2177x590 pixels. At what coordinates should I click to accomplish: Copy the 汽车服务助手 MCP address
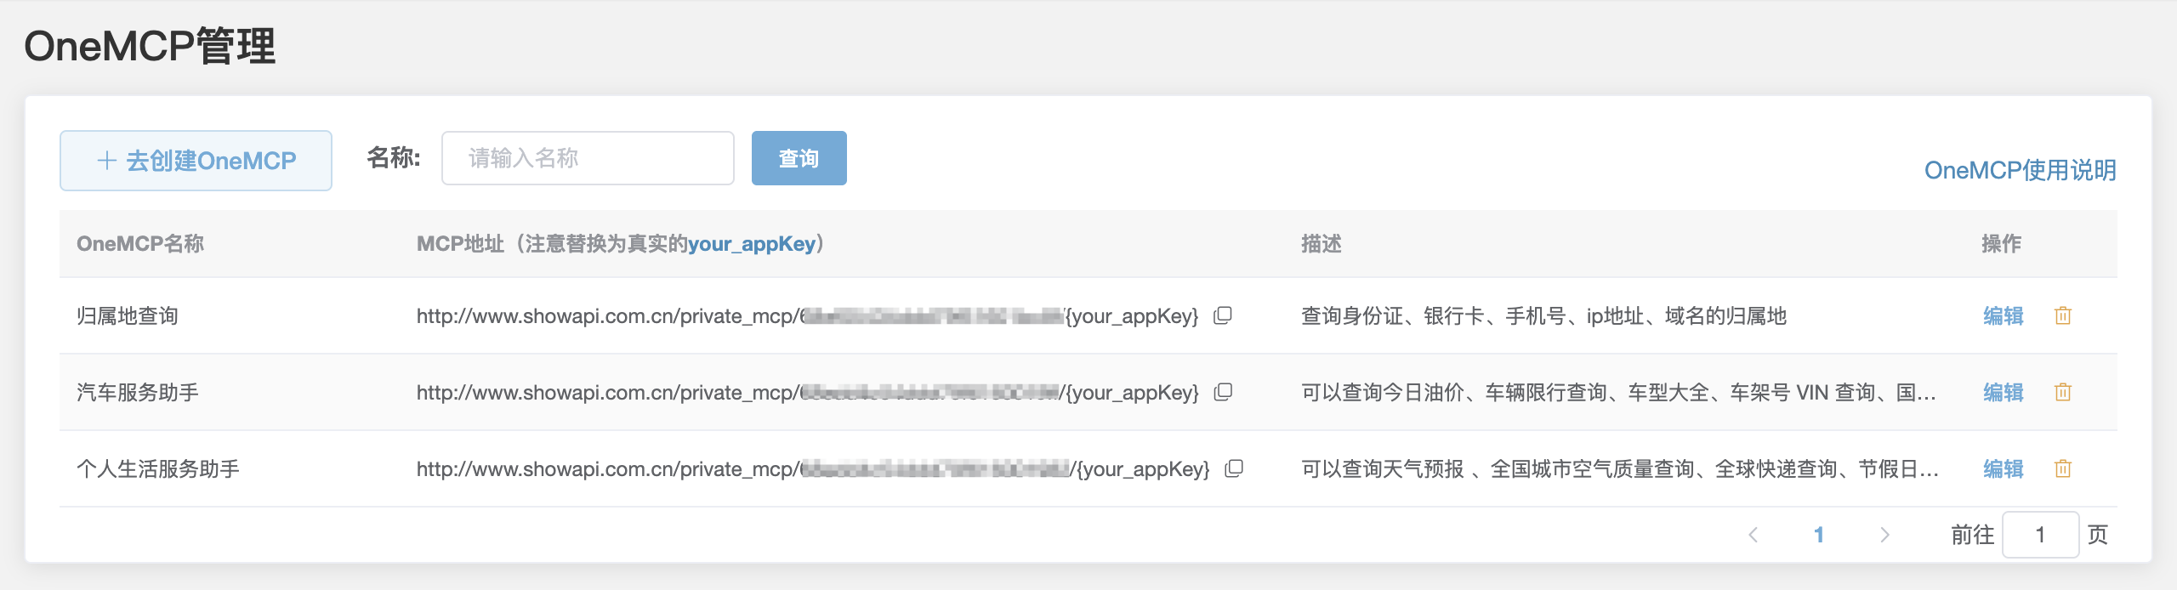(1223, 392)
